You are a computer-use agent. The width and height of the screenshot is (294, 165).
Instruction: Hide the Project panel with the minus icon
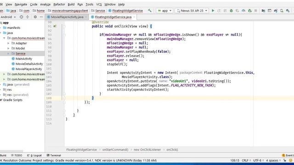[x=41, y=17]
